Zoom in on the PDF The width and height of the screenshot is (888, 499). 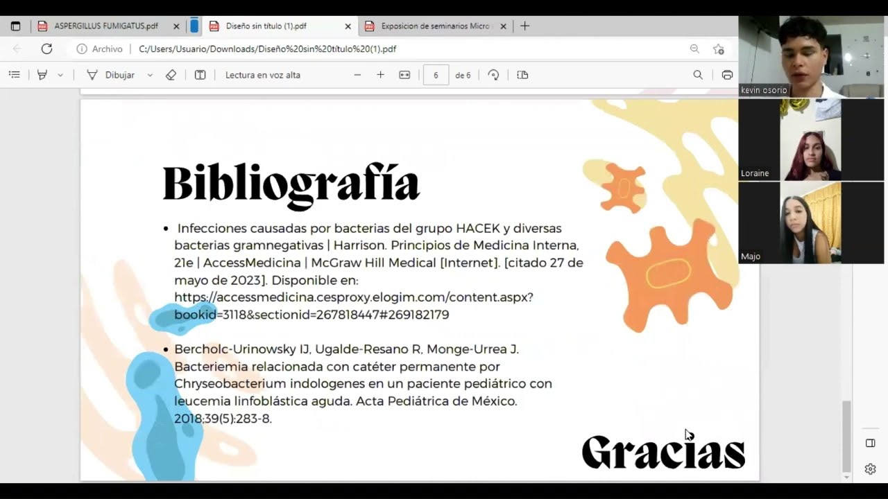pos(380,75)
